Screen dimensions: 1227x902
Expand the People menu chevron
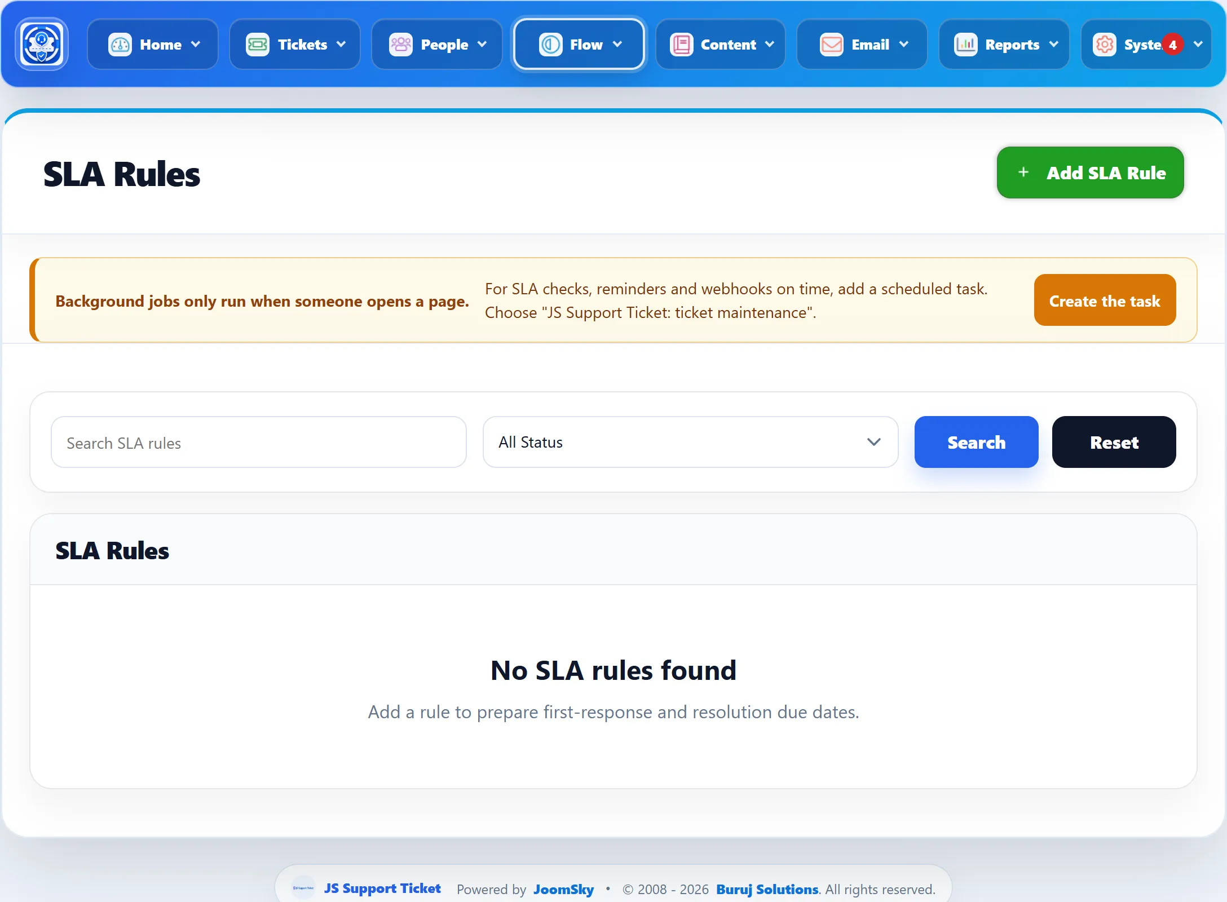pos(482,45)
